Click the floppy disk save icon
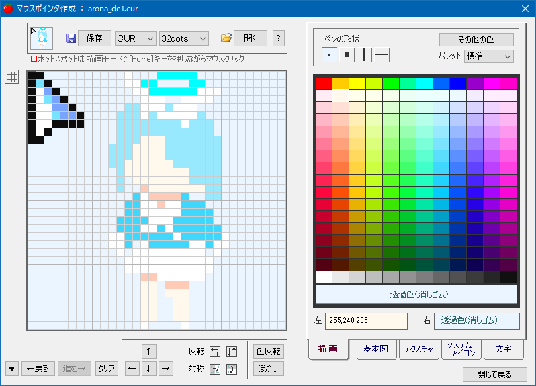 [x=71, y=38]
